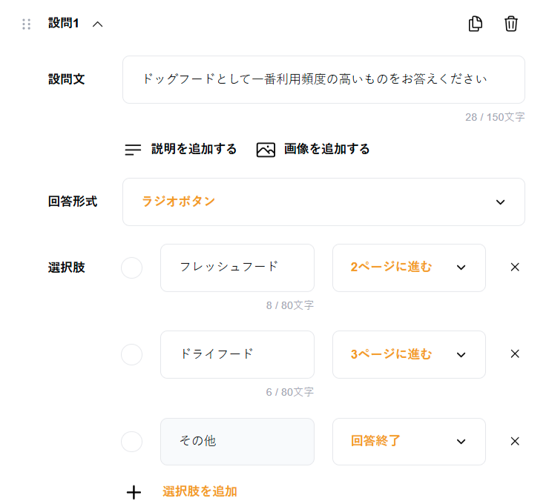Open the 2ページに進む dropdown
The image size is (549, 504).
pos(409,268)
